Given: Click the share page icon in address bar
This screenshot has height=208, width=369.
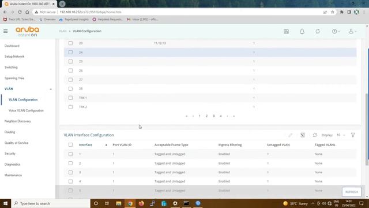Looking at the screenshot, I should (325, 12).
